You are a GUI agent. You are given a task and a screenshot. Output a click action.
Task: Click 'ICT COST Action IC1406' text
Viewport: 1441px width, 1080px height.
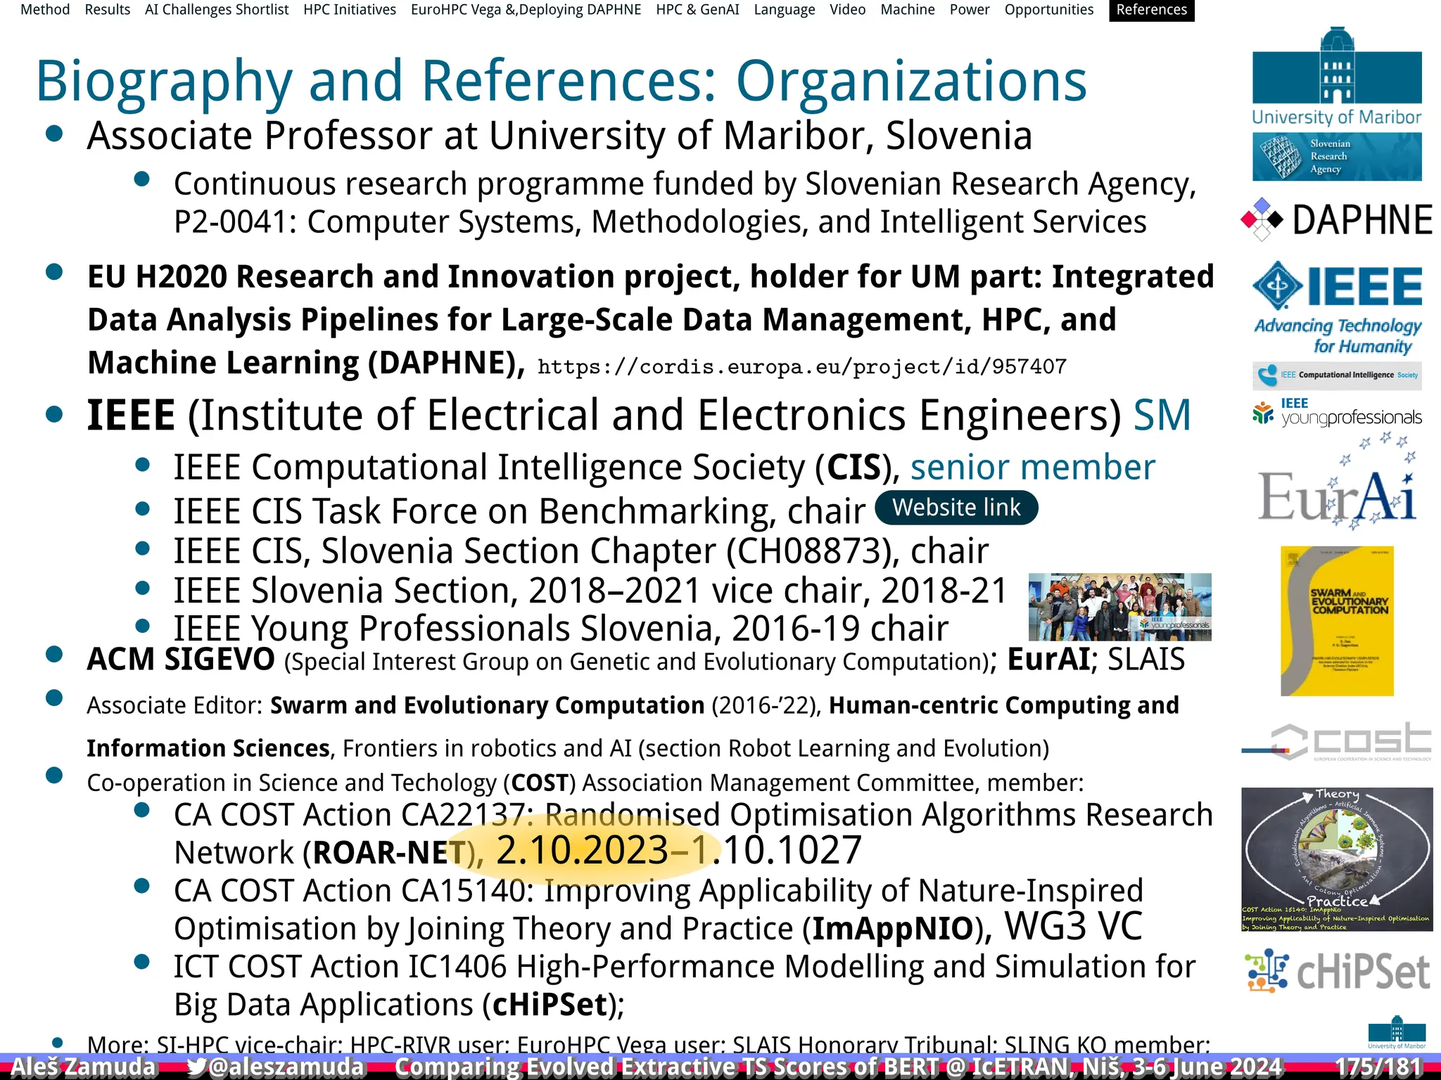point(341,966)
